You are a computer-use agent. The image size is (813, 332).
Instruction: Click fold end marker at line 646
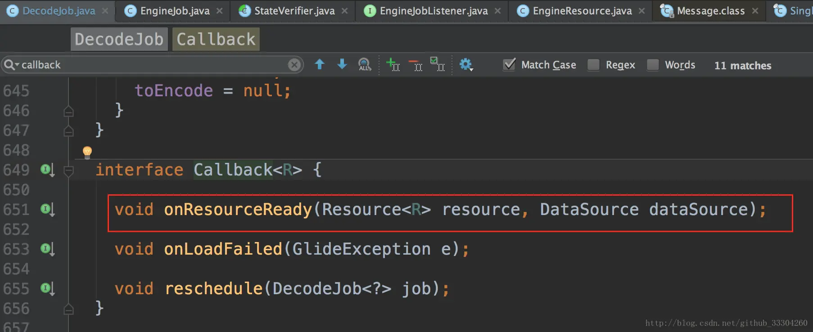(68, 111)
